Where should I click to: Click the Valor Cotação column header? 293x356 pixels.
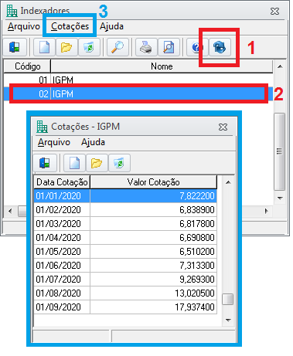(x=153, y=182)
